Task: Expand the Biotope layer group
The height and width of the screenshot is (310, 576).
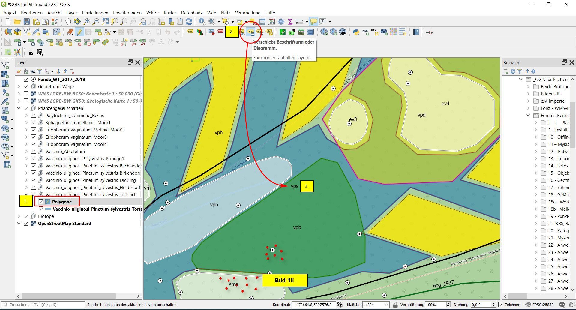Action: click(x=19, y=216)
